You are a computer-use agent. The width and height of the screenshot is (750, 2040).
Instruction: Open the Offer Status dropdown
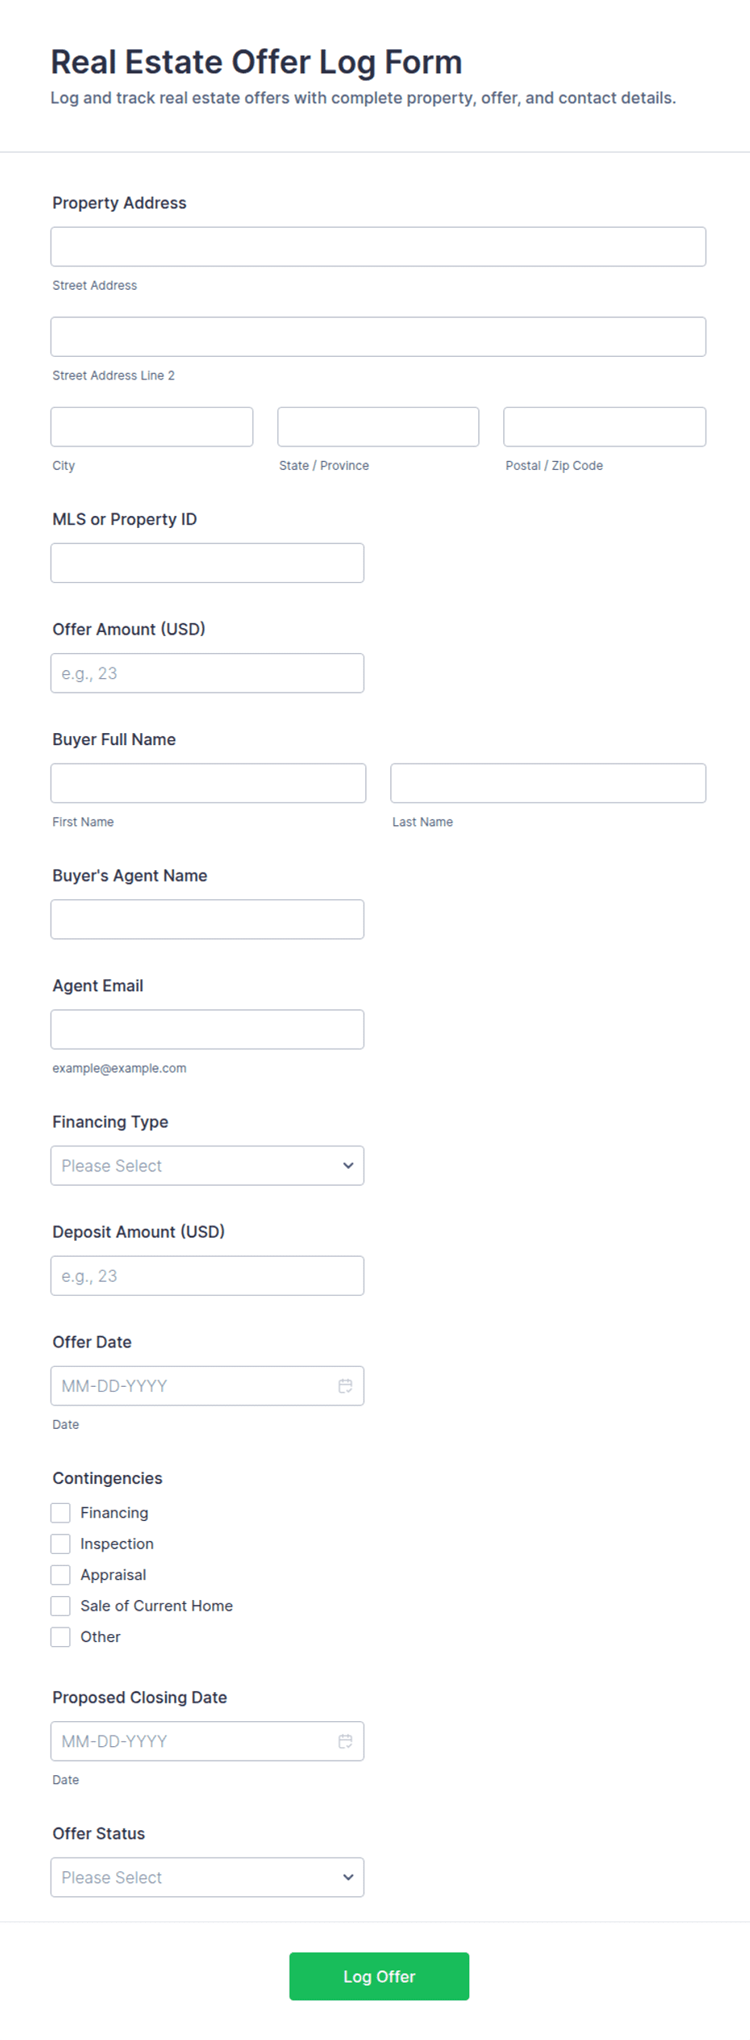pos(207,1877)
